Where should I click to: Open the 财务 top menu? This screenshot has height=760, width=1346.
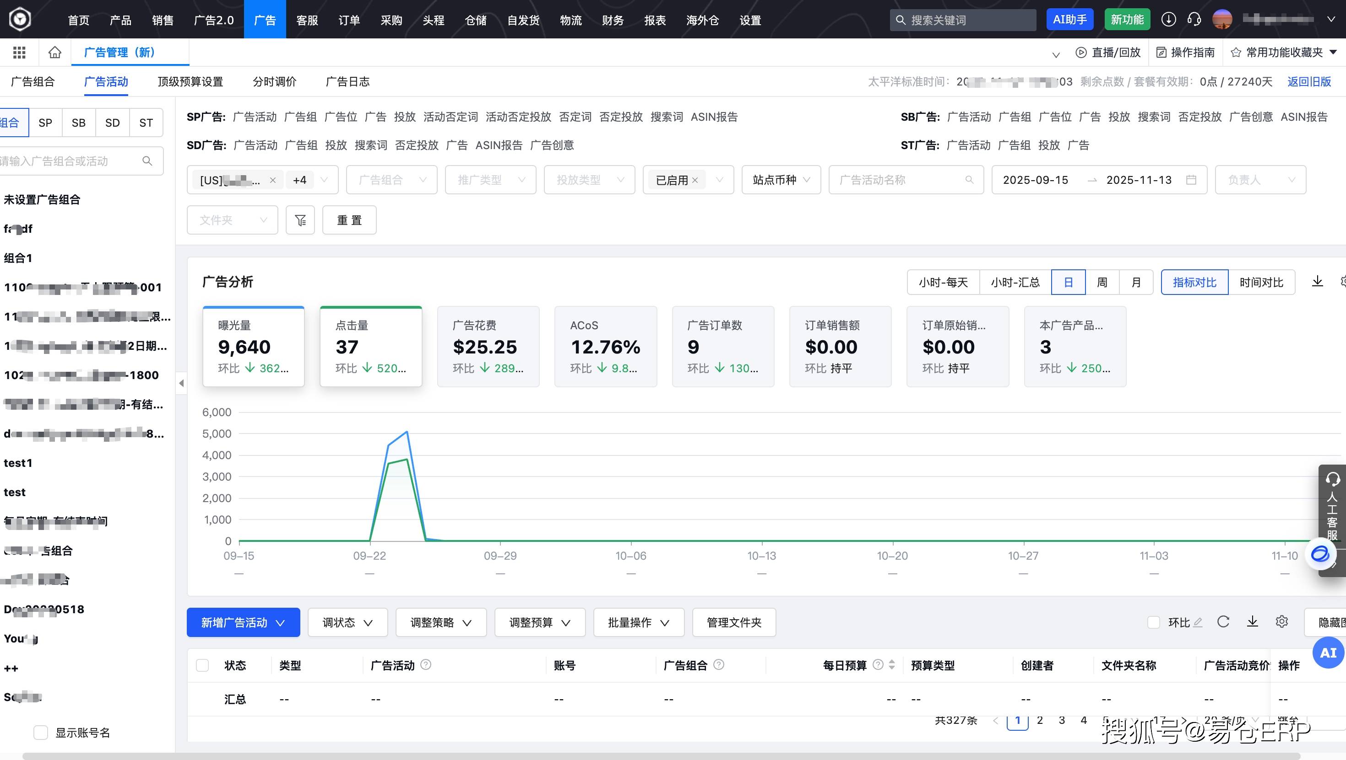point(613,20)
